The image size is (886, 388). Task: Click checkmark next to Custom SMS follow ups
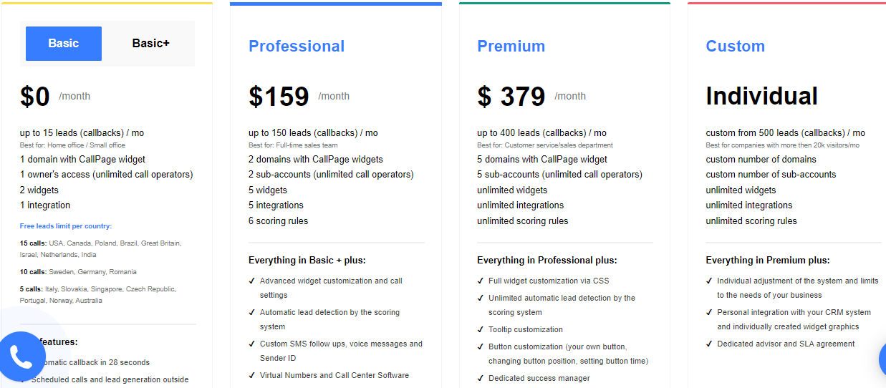(x=252, y=344)
